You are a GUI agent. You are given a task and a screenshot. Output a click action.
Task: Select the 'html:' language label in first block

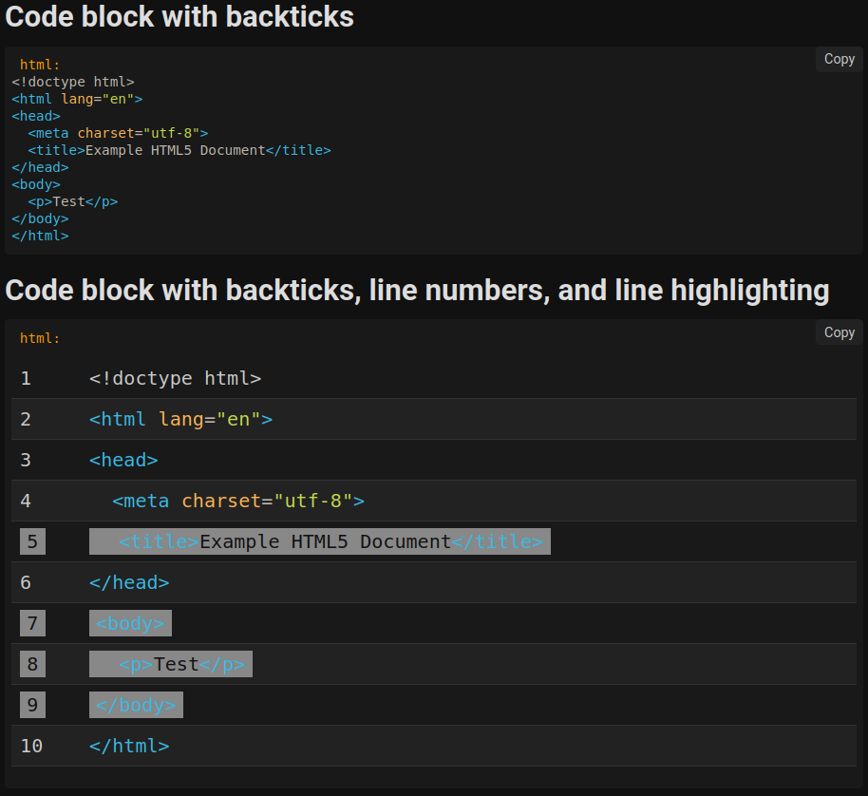(38, 64)
